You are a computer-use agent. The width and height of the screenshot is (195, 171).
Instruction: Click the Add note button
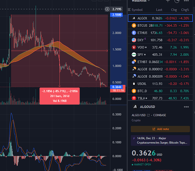(160, 129)
